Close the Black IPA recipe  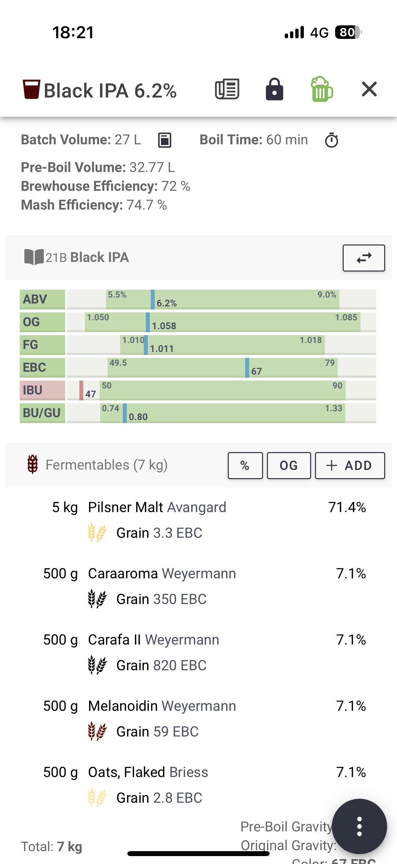tap(369, 89)
